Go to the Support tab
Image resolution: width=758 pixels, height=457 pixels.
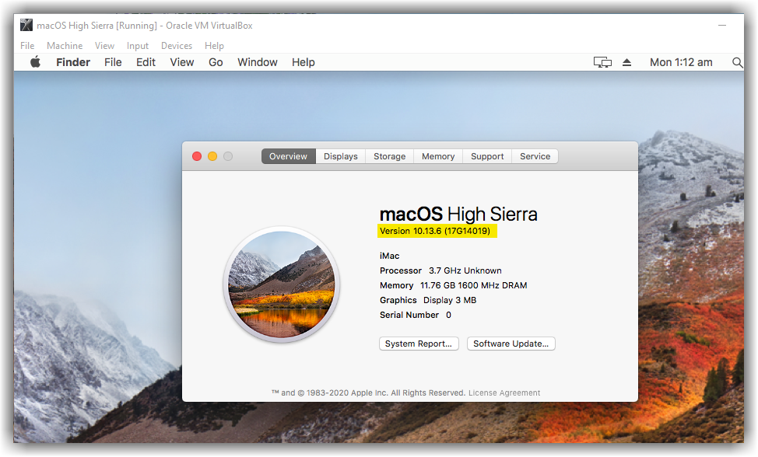[x=487, y=156]
